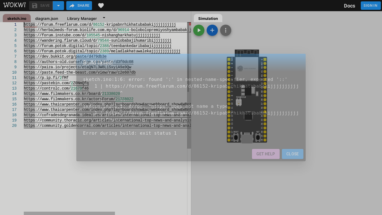Click the SAVE button
This screenshot has height=215, width=382.
pyautogui.click(x=41, y=6)
